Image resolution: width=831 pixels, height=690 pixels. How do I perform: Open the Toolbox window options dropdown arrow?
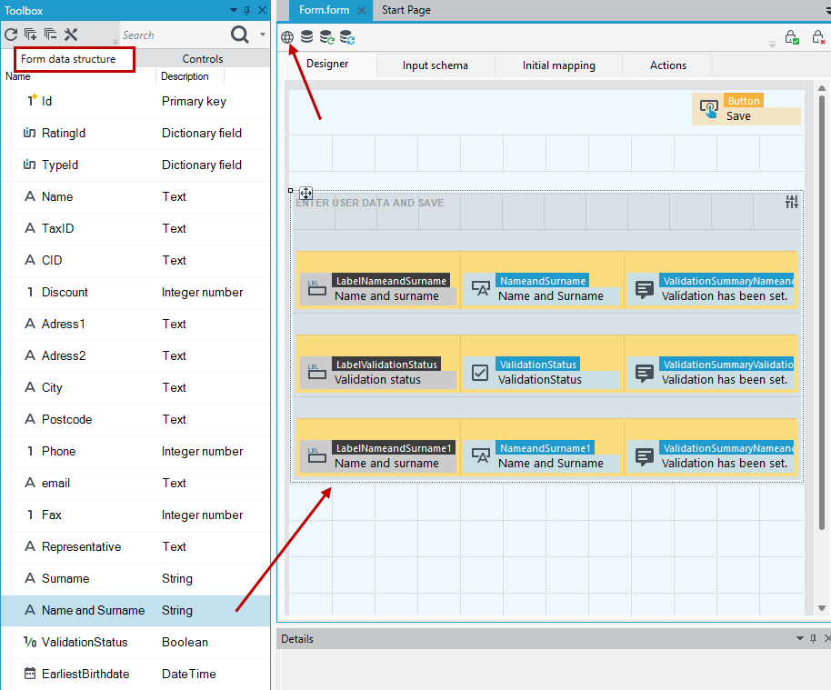[233, 10]
